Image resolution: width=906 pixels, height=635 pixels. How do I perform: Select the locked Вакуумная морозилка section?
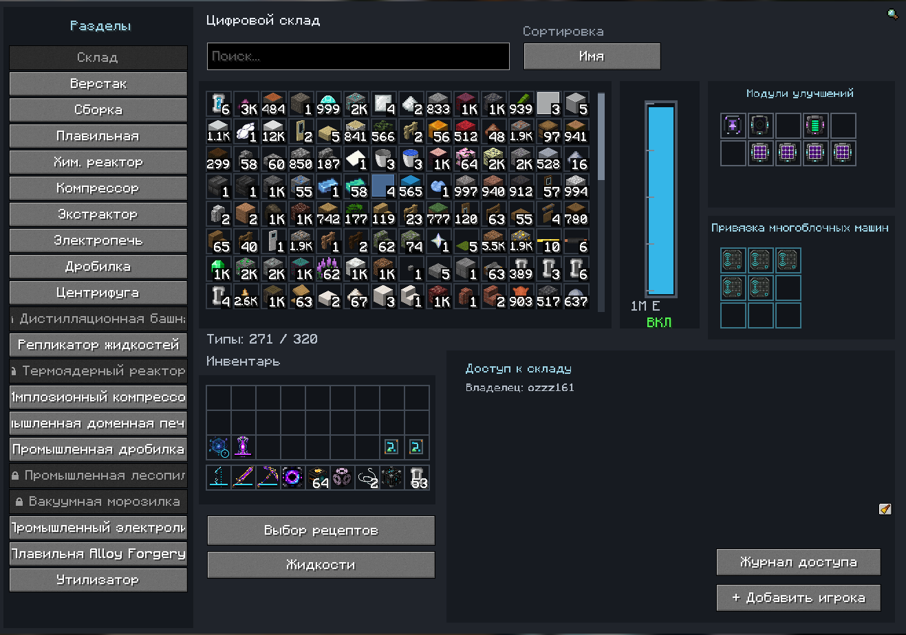98,502
